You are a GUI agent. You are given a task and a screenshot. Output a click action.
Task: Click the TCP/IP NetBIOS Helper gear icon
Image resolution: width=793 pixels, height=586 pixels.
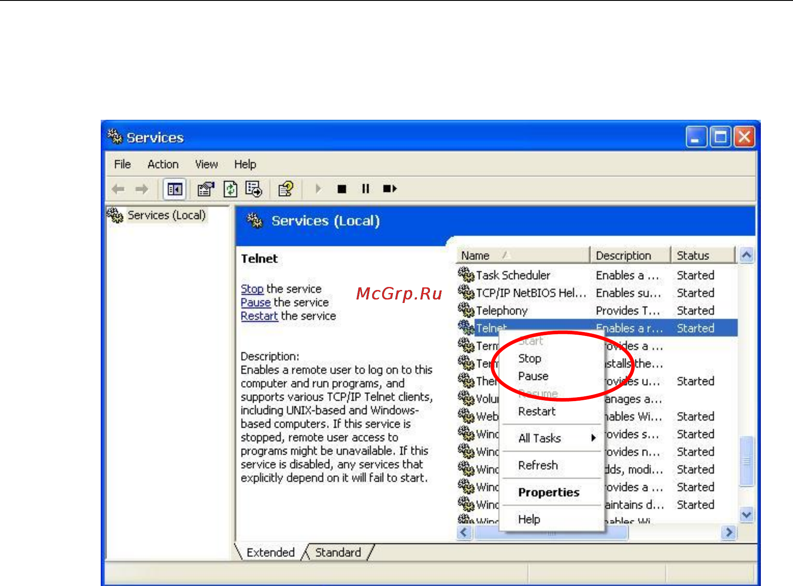(466, 292)
